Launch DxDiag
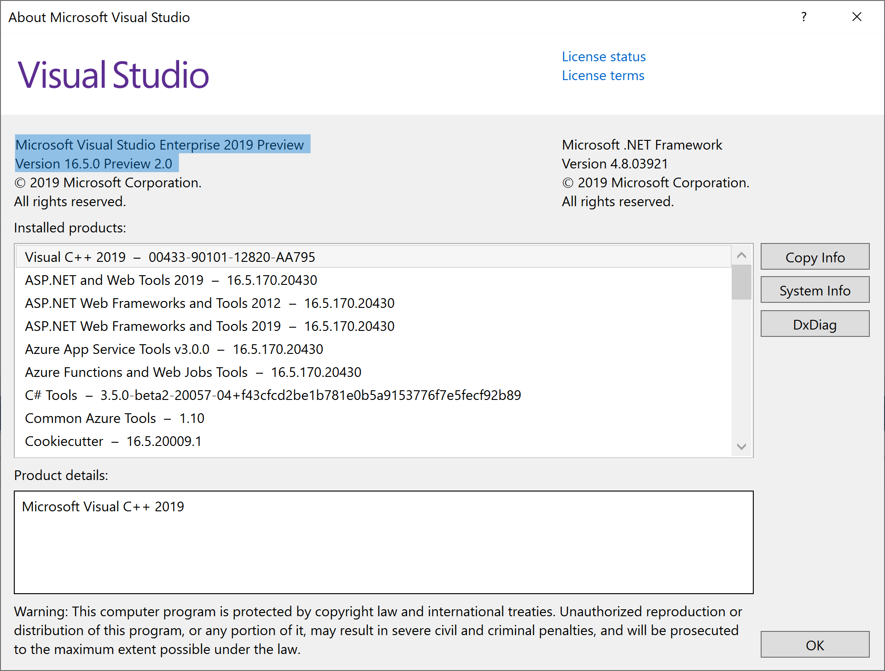Screen dimensions: 885x671 tap(815, 324)
